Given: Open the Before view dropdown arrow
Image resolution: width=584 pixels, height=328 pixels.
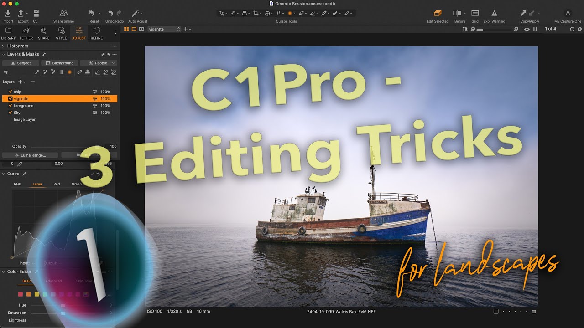Looking at the screenshot, I should coord(464,14).
